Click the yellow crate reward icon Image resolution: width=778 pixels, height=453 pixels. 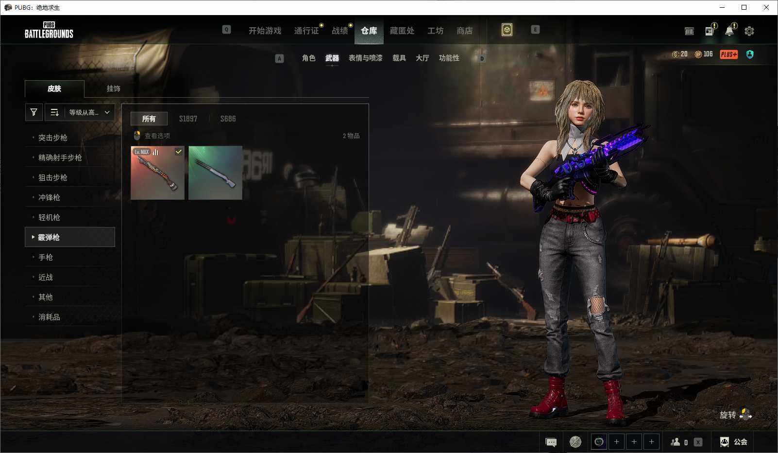point(507,30)
